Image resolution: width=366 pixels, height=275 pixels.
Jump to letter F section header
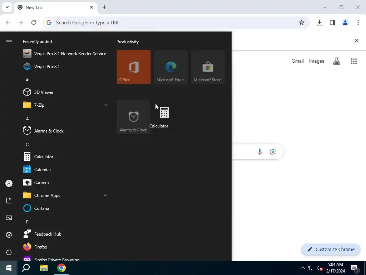click(27, 222)
